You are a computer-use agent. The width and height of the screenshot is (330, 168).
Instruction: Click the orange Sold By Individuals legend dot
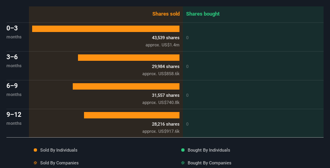pos(35,150)
